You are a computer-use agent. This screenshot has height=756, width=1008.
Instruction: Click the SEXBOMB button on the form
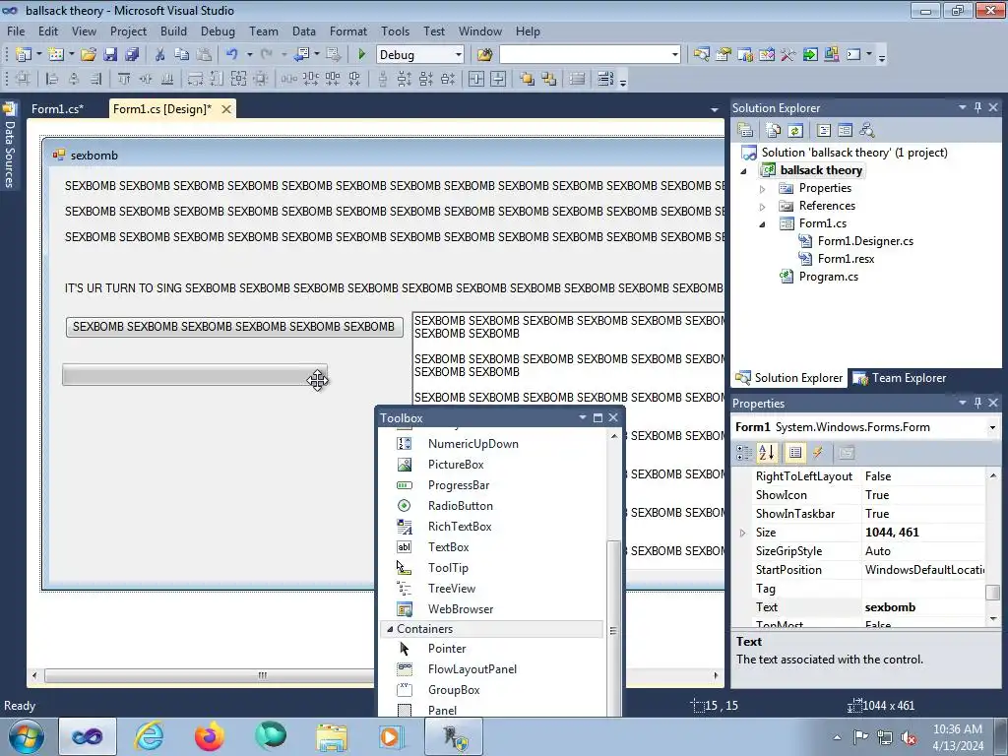point(234,327)
